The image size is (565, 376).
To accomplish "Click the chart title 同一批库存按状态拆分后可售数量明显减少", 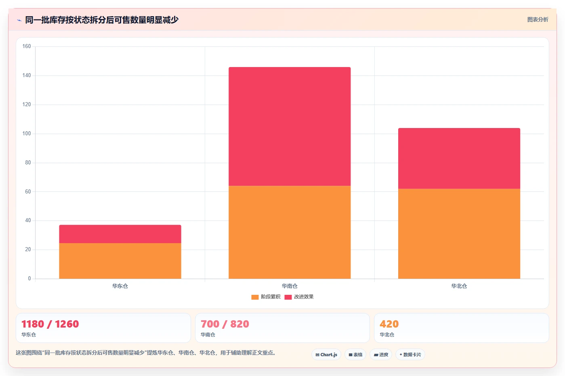I will [102, 20].
